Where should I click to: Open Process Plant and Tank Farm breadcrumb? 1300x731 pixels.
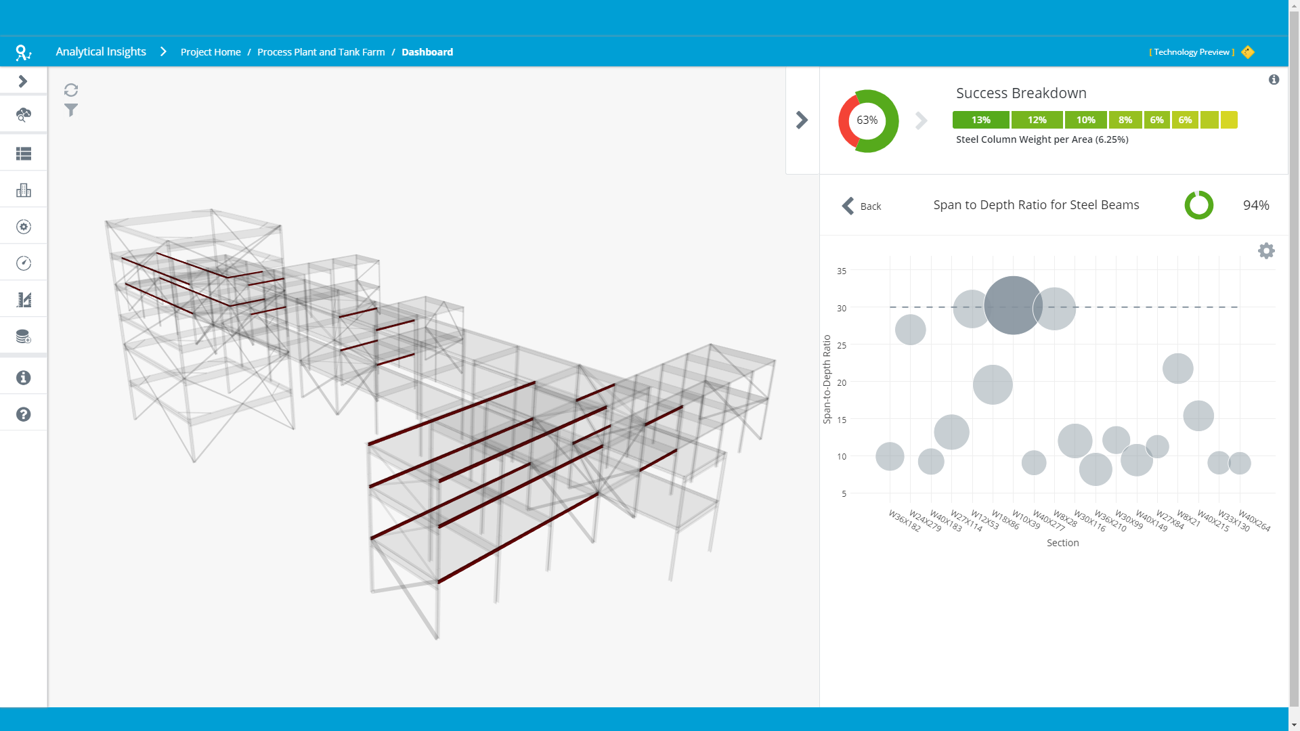(321, 52)
